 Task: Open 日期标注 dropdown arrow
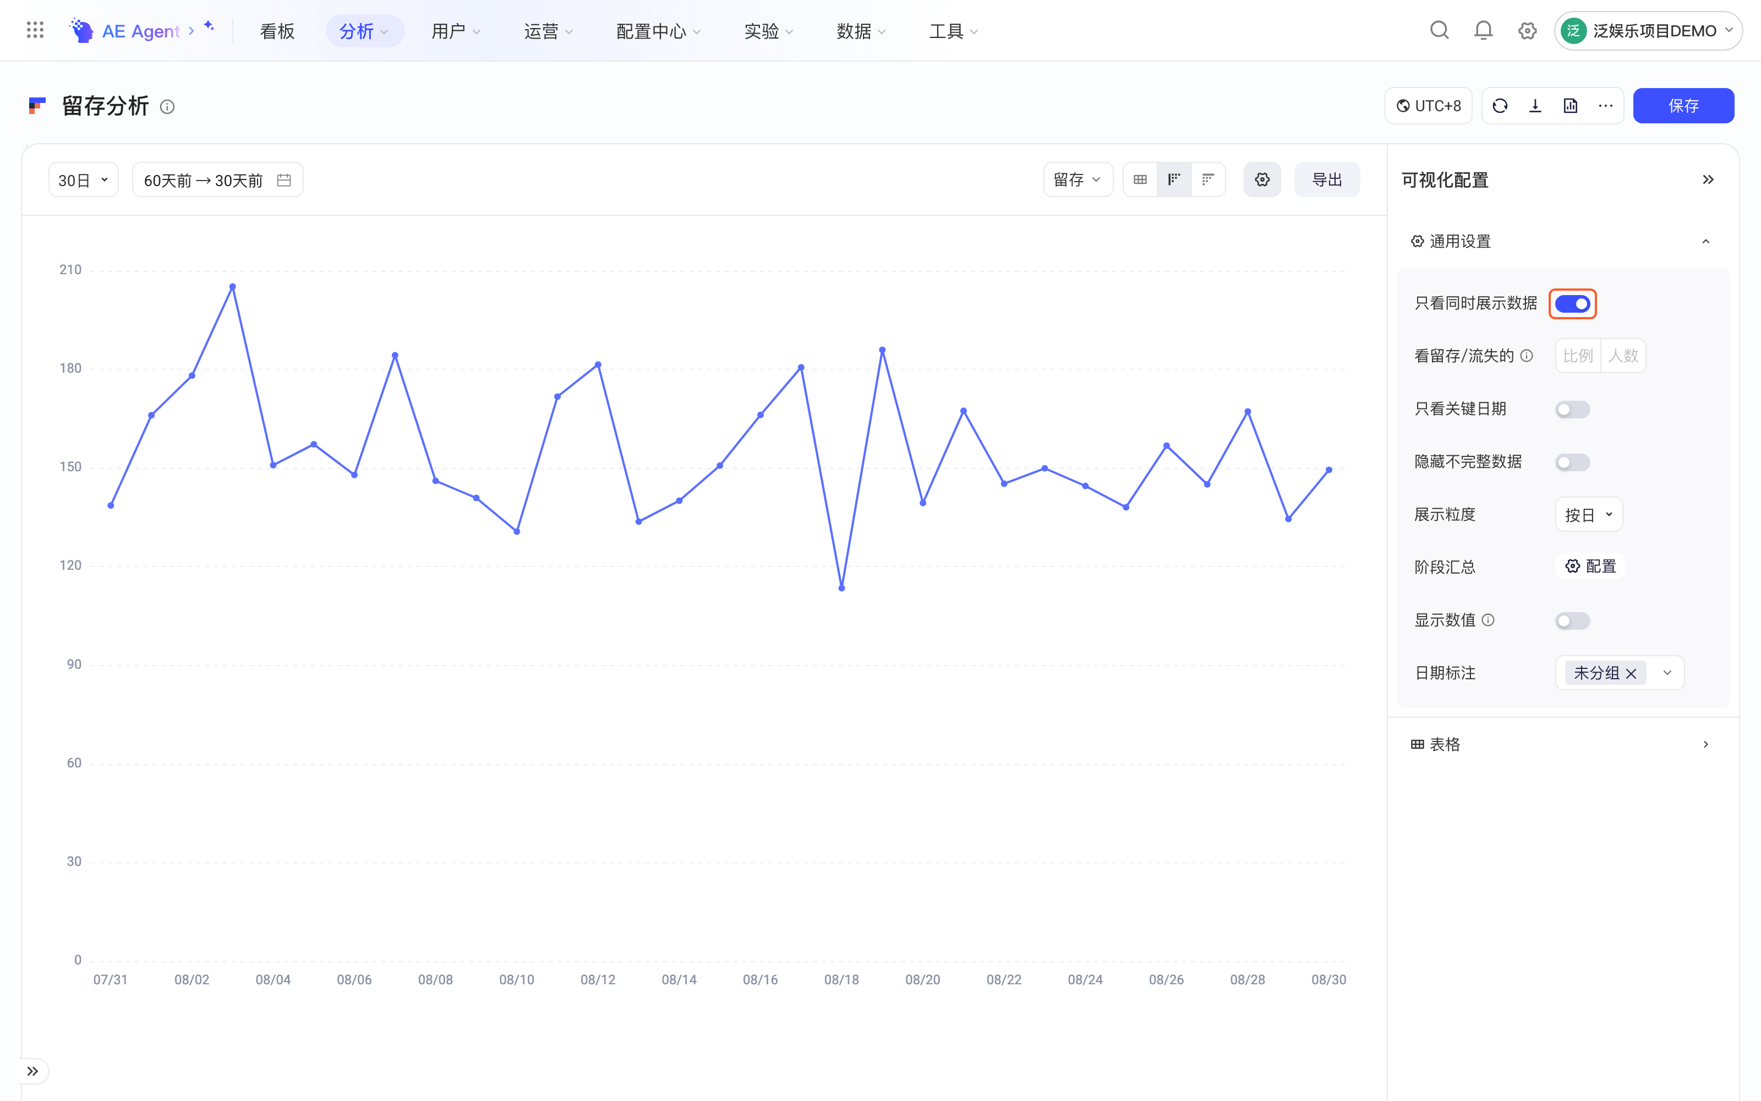click(1667, 673)
